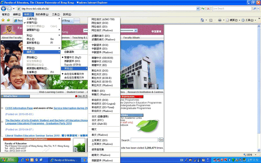This screenshot has width=261, height=163.
Task: Choose 土耳其文 (ISO) encoding
Action: pyautogui.click(x=104, y=140)
